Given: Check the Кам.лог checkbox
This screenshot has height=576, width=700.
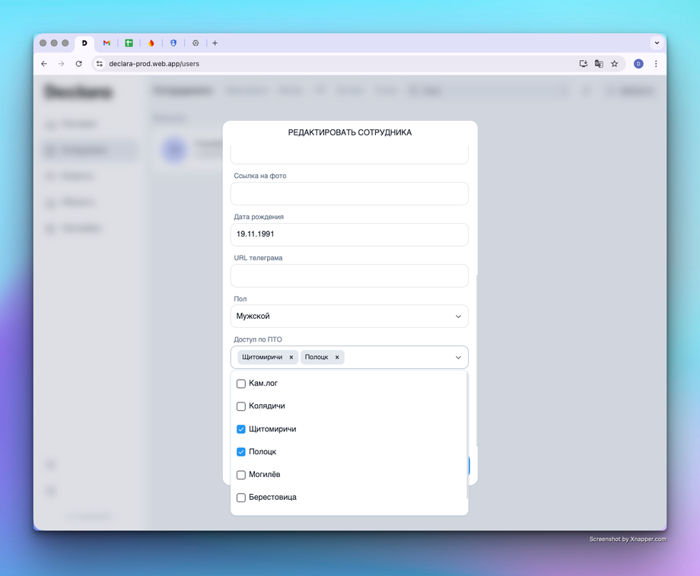Looking at the screenshot, I should (x=241, y=383).
